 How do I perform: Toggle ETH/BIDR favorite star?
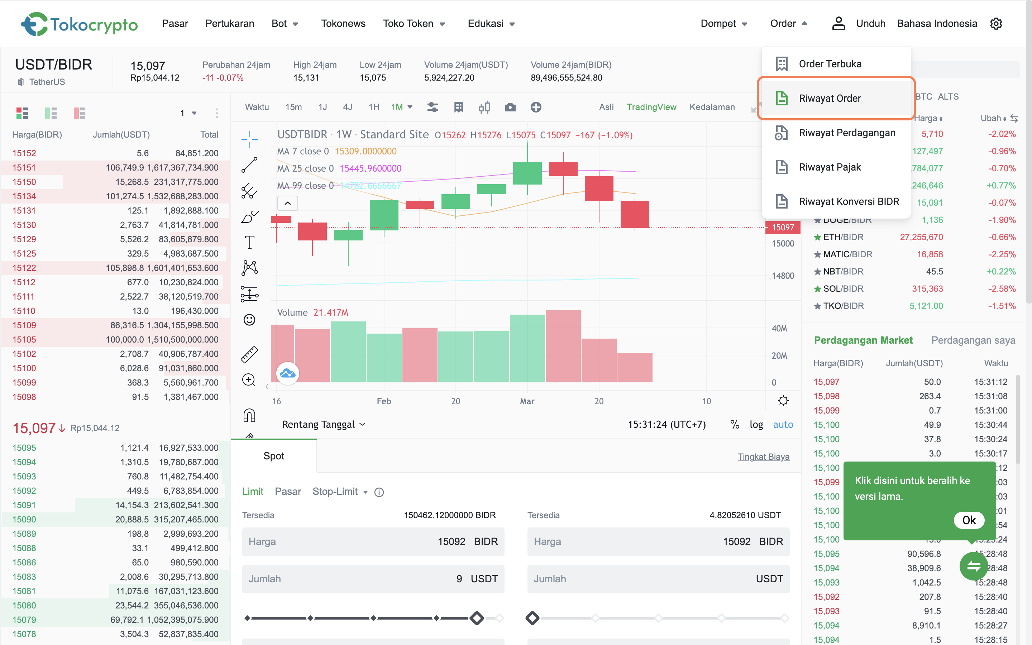pos(817,237)
